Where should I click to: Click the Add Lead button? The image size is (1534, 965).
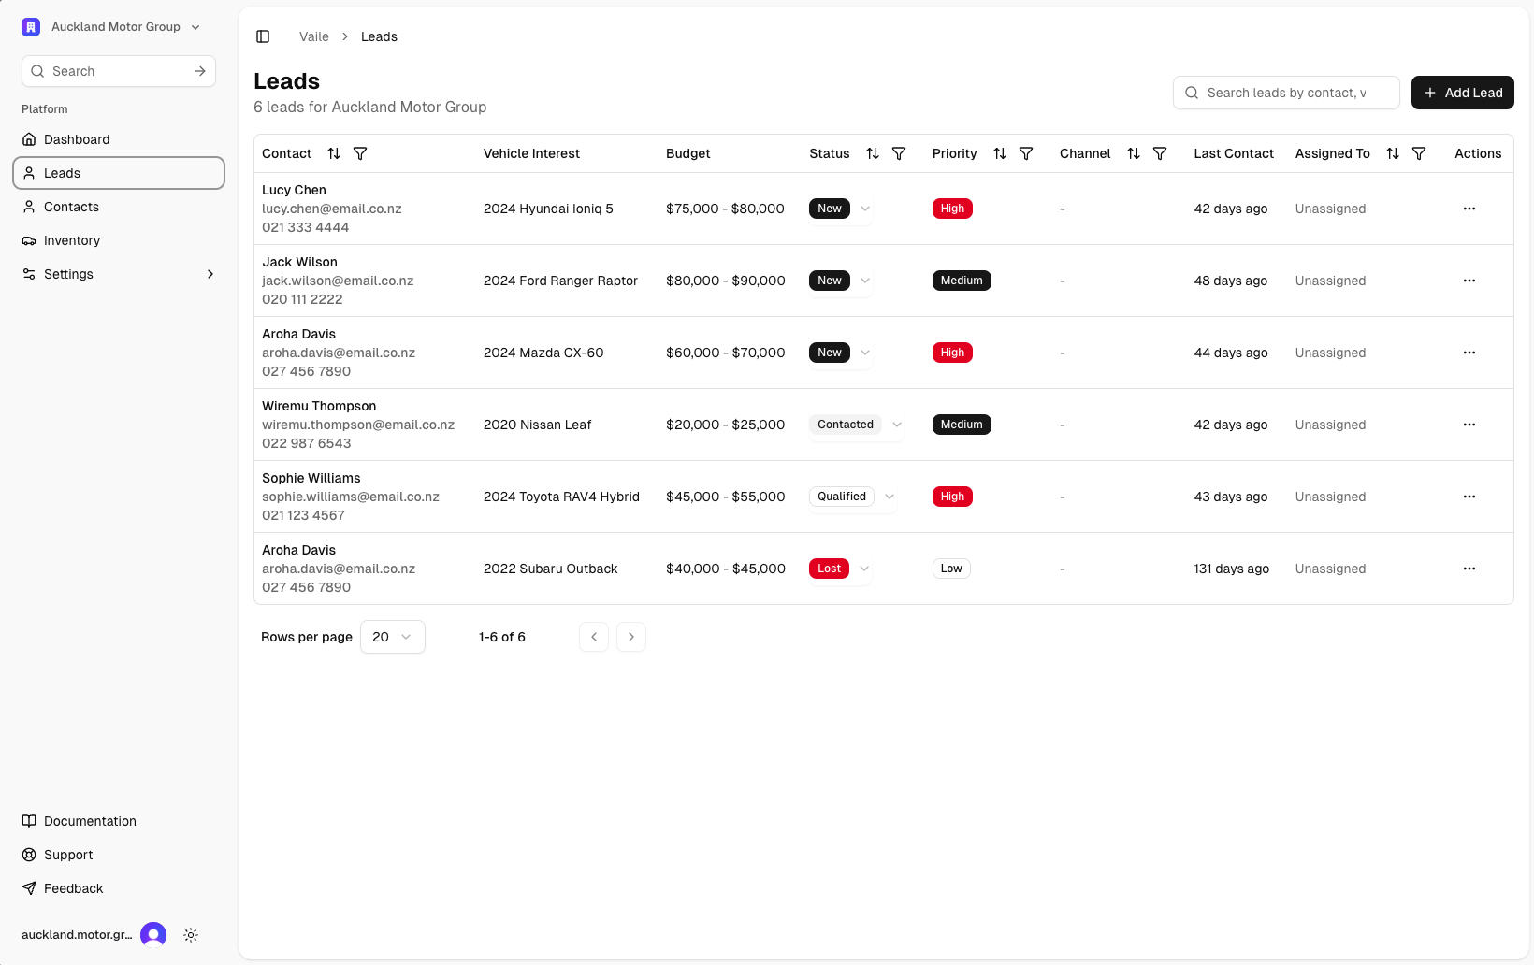click(x=1462, y=93)
